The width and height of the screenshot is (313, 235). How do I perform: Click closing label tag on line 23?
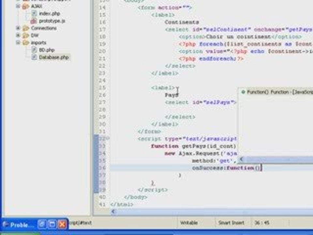[165, 73]
